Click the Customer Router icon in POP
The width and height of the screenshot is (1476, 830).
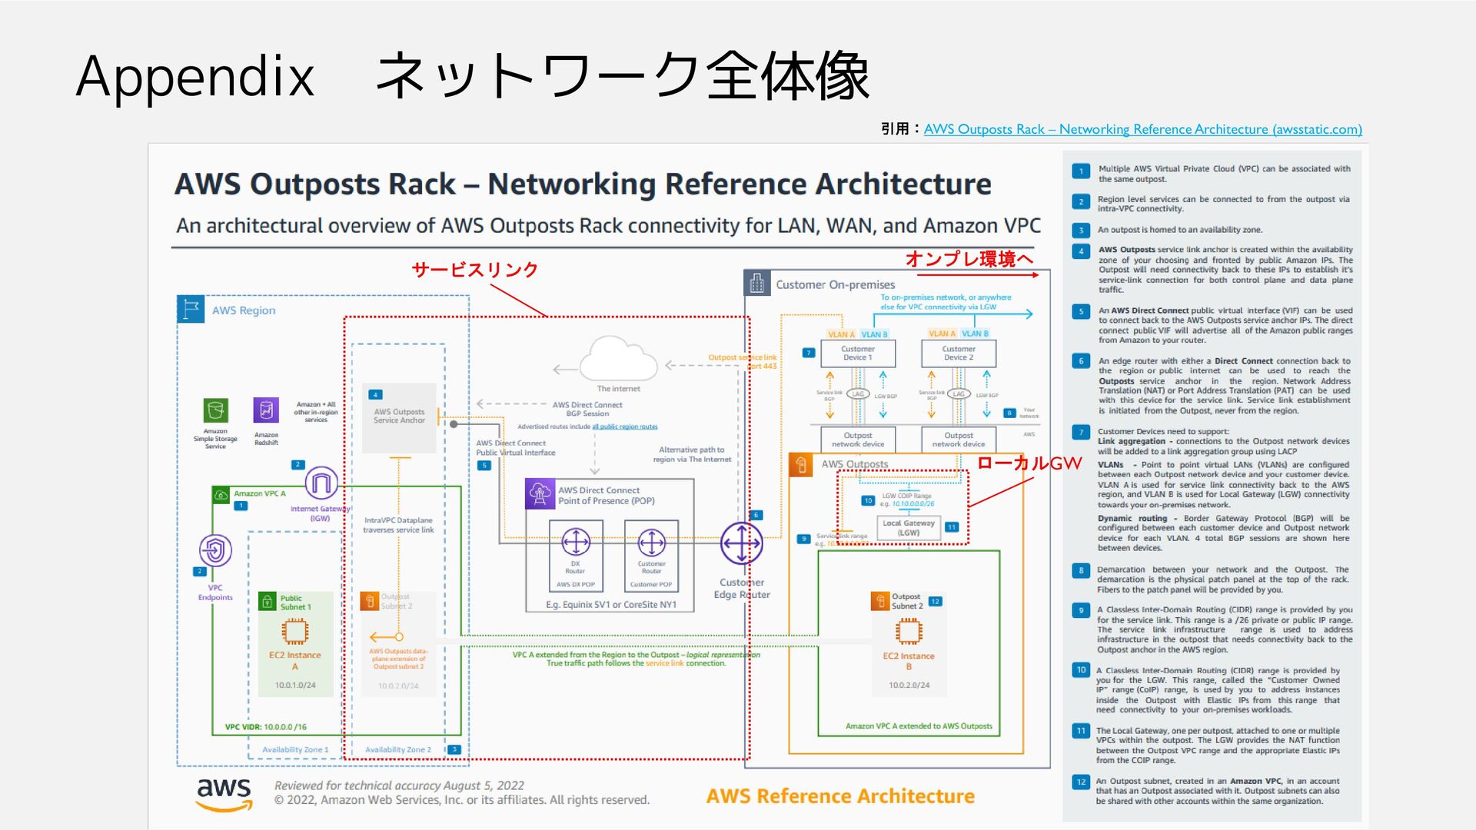(652, 543)
